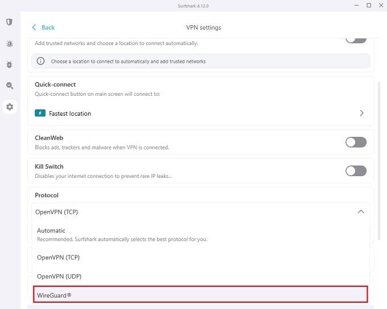This screenshot has width=387, height=309.
Task: Choose the Automatic protocol option
Action: [x=200, y=234]
